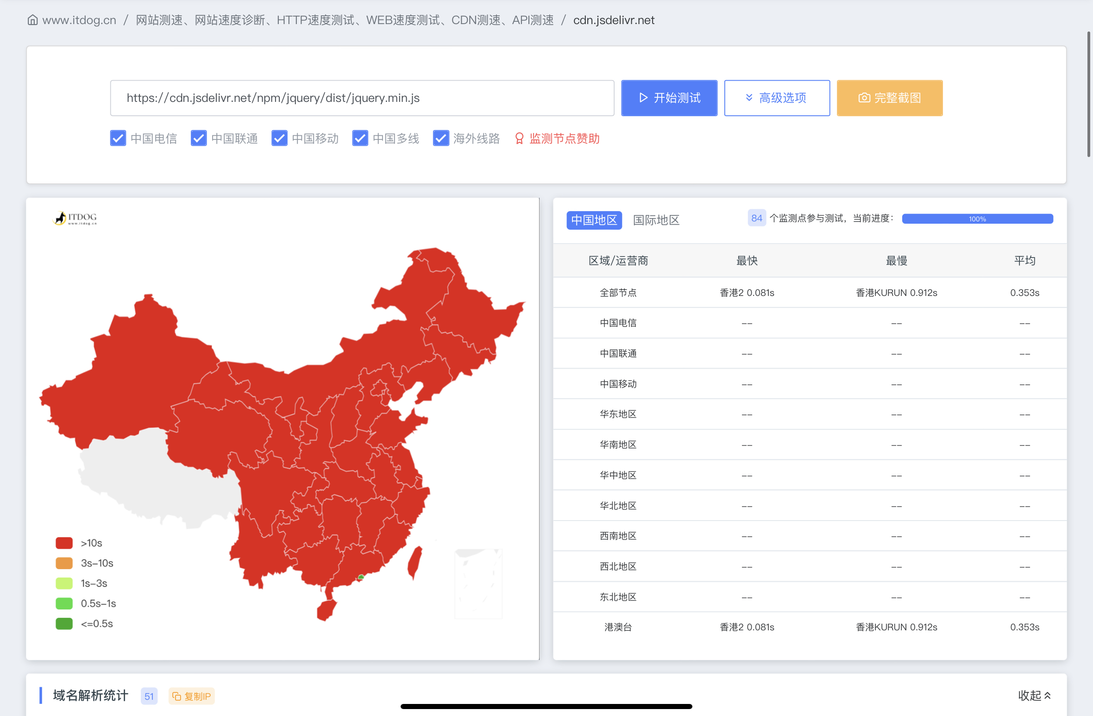Toggle the 中国电信 checkbox
This screenshot has width=1093, height=716.
click(x=118, y=138)
